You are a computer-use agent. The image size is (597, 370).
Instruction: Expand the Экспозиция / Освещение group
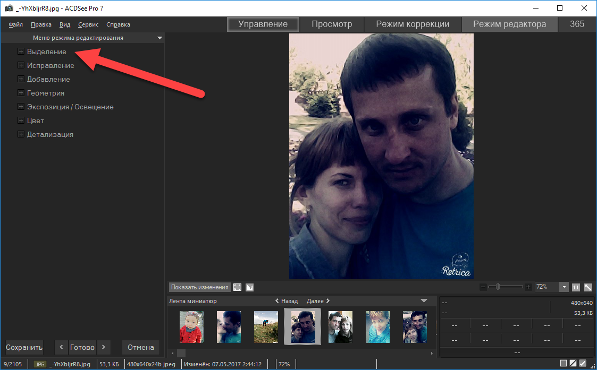point(21,107)
